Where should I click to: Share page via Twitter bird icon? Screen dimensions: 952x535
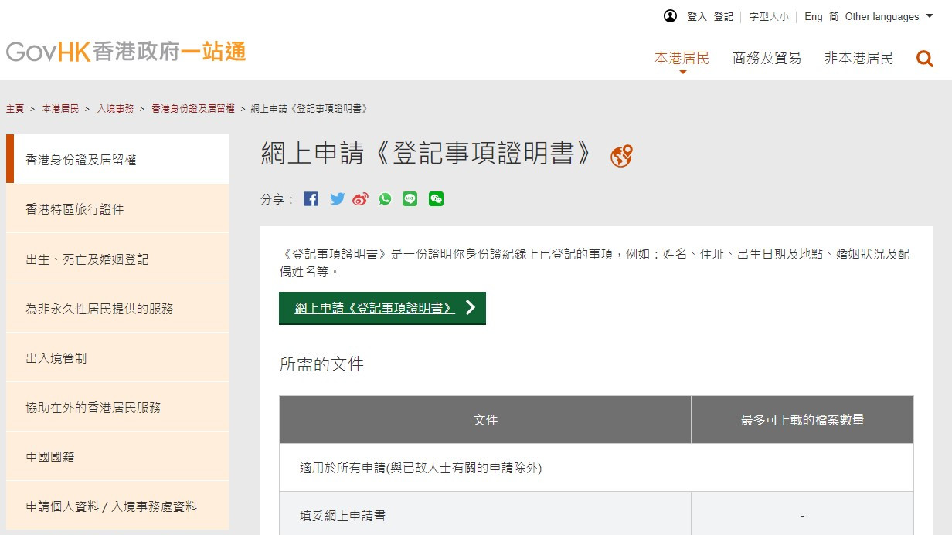[x=337, y=199]
